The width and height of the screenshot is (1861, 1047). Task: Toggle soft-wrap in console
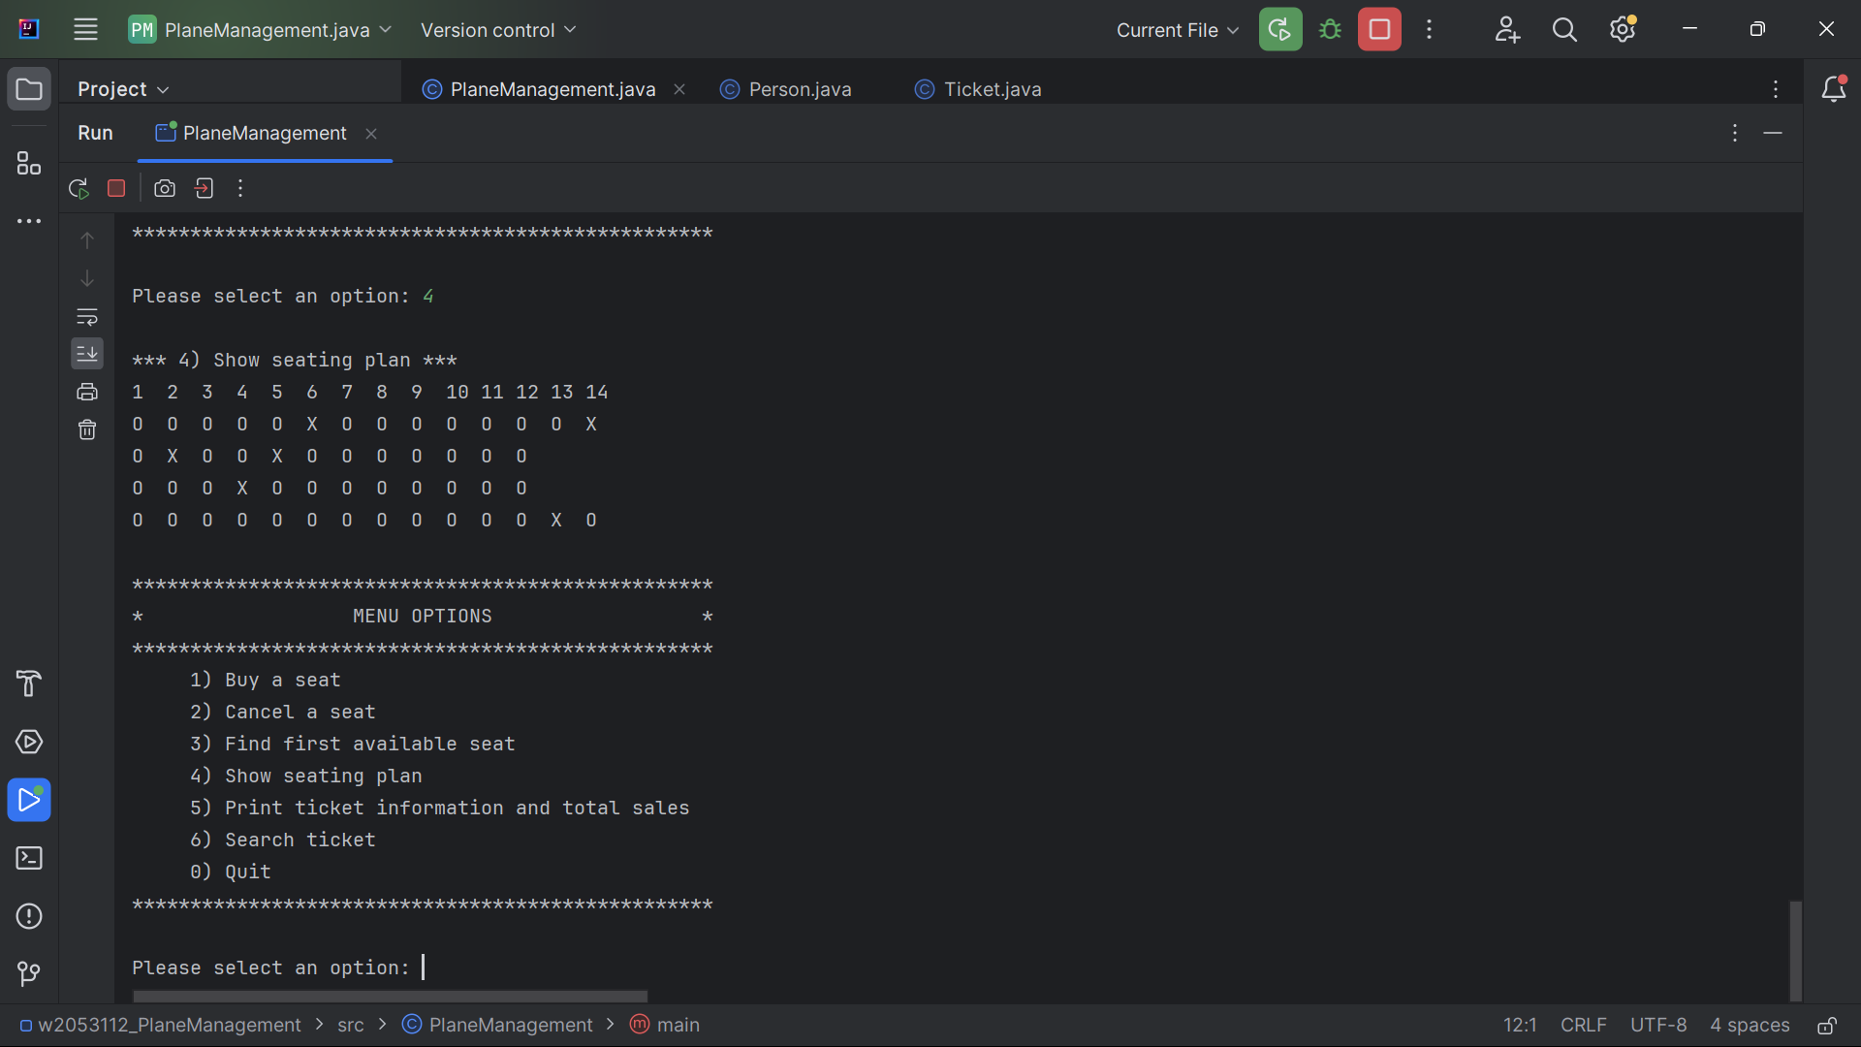87,316
